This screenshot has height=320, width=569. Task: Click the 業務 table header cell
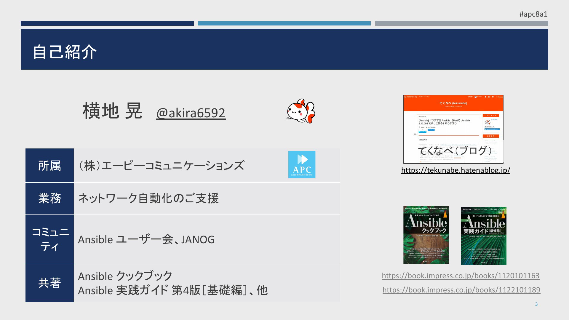tap(49, 198)
